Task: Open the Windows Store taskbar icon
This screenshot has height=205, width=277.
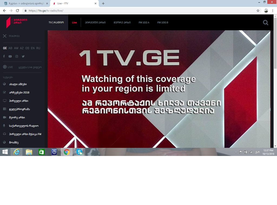Action: [41, 152]
